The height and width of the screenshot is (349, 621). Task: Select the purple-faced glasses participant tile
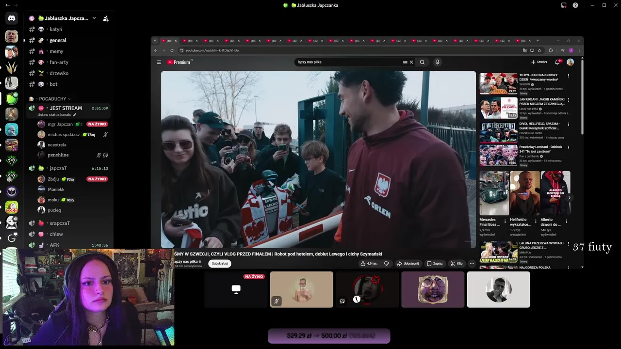click(x=433, y=289)
